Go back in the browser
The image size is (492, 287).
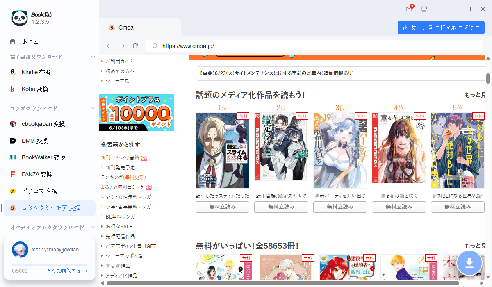click(x=109, y=46)
